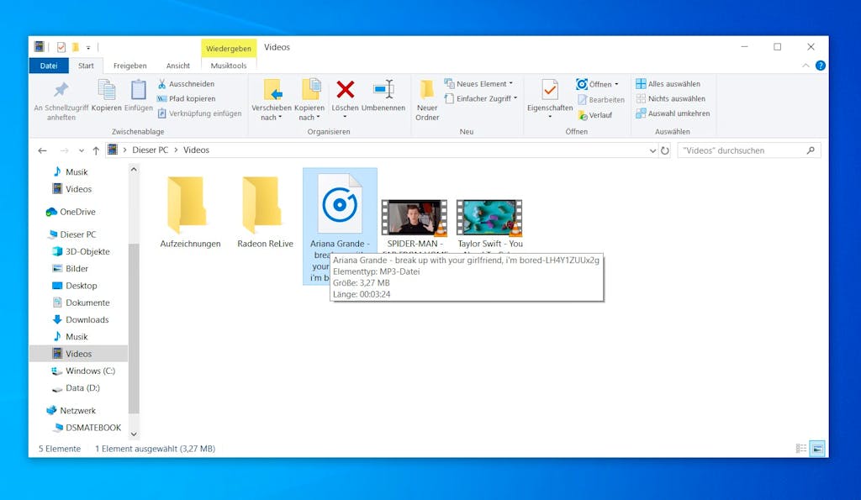The height and width of the screenshot is (500, 861).
Task: Refresh the Videos folder
Action: [x=665, y=150]
